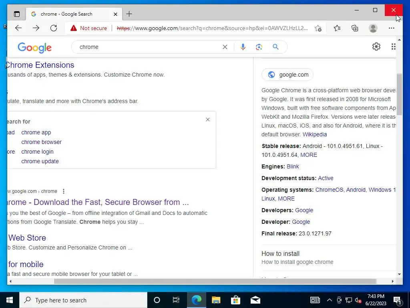Open How to install google chrome
This screenshot has width=410, height=308.
tap(297, 258)
